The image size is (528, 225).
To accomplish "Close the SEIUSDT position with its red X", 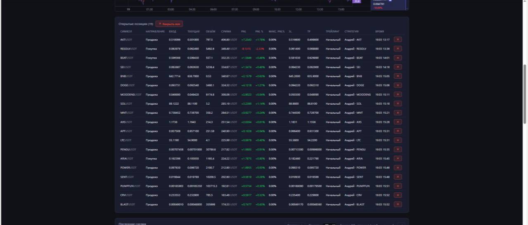I will [398, 67].
